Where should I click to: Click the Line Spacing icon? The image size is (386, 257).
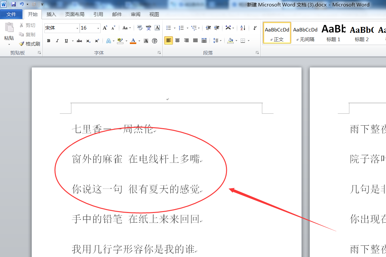(215, 40)
